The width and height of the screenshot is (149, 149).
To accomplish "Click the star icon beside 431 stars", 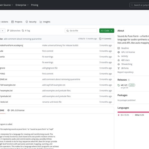I will (x=119, y=60).
